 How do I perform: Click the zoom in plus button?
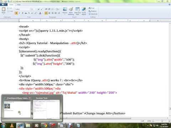pos(169,121)
